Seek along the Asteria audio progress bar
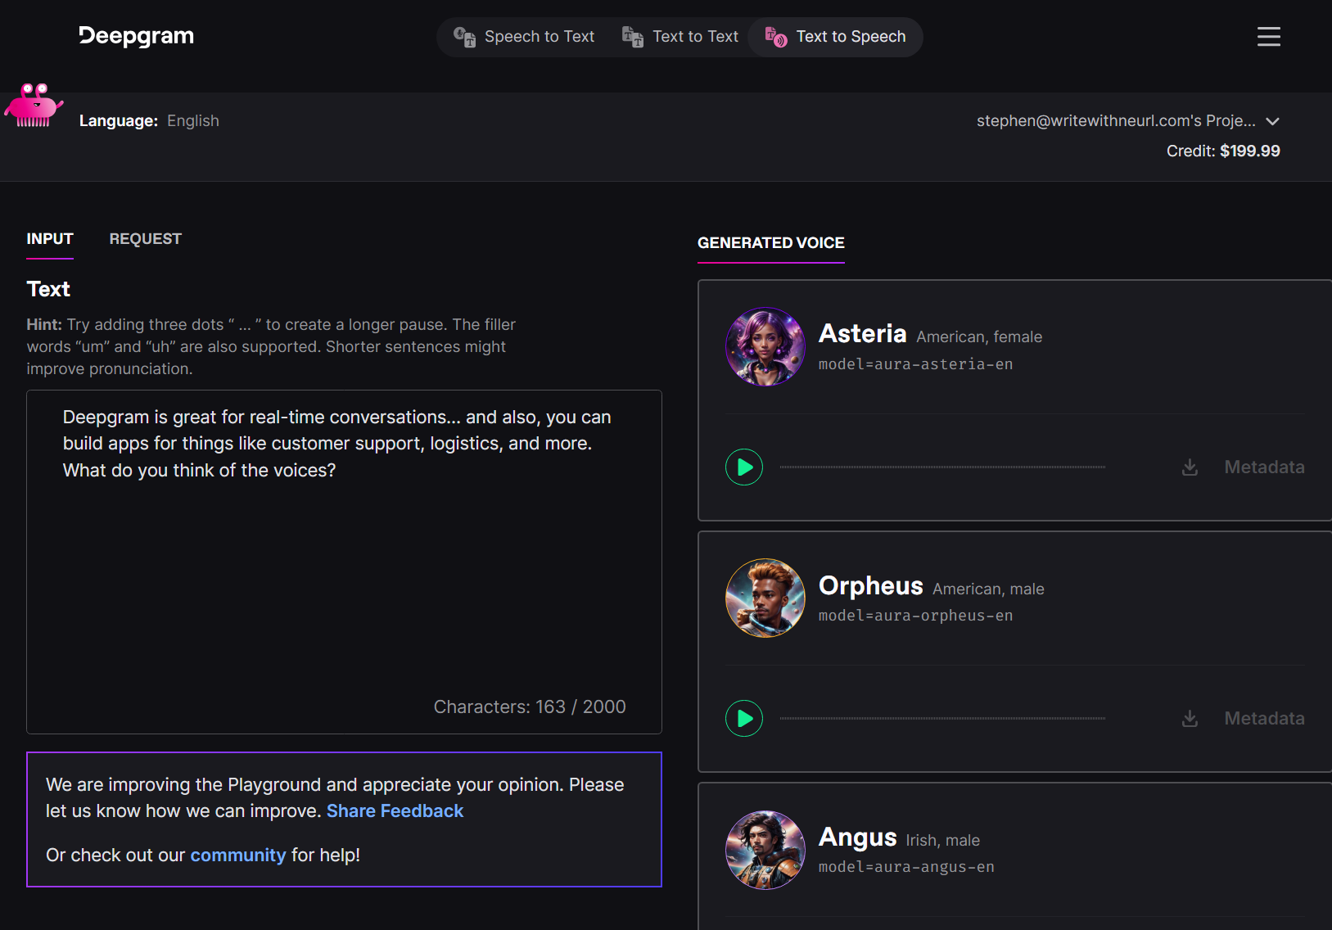The height and width of the screenshot is (930, 1332). 942,467
